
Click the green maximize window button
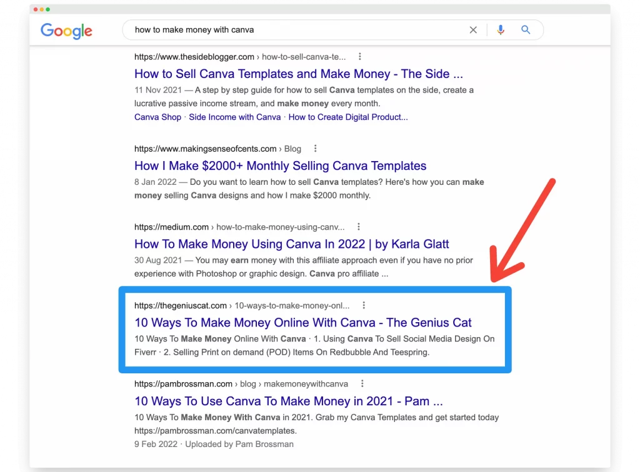[47, 9]
